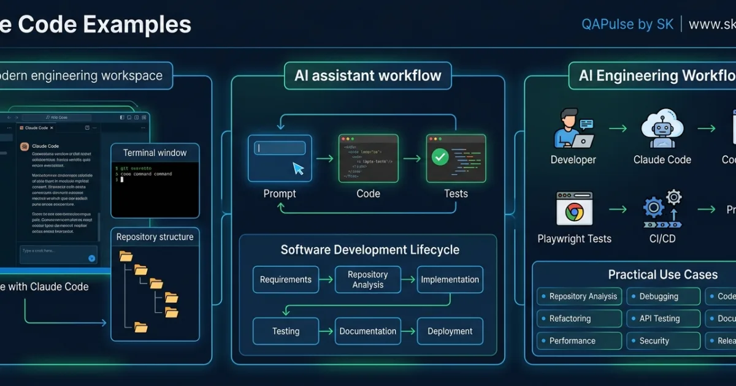Click the 'Prompt' caption text
This screenshot has width=736, height=386.
pyautogui.click(x=280, y=194)
